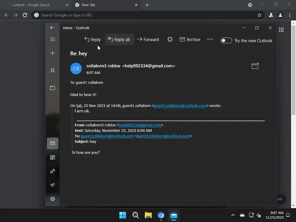Close the 'New Tab' browser tab

click(x=136, y=5)
